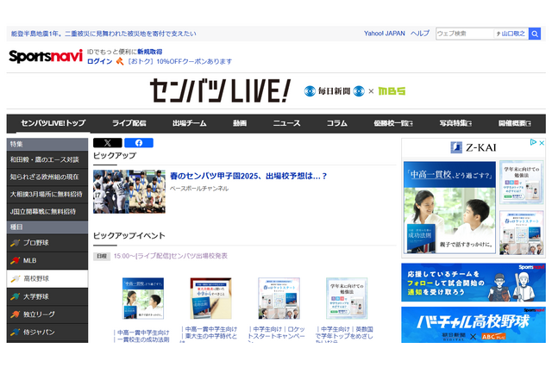Image resolution: width=552 pixels, height=367 pixels.
Task: Select 高校野球 in the sidebar
Action: 47,279
